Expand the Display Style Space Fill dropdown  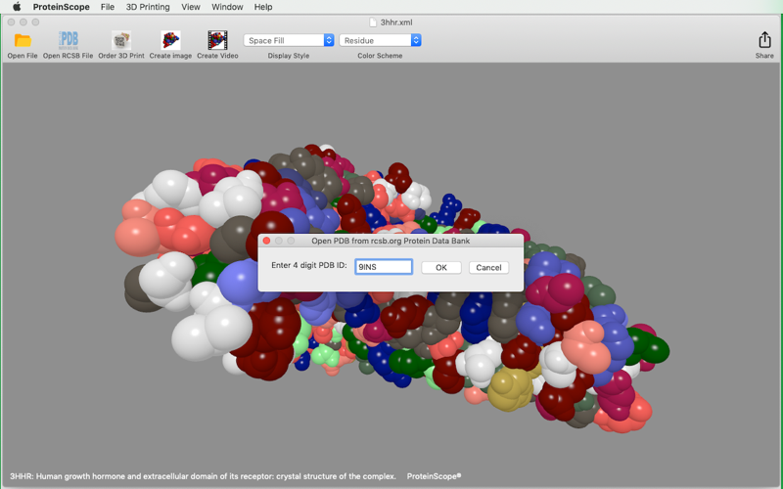[x=289, y=40]
